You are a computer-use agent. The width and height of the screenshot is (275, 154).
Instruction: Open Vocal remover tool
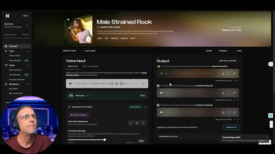point(15,70)
